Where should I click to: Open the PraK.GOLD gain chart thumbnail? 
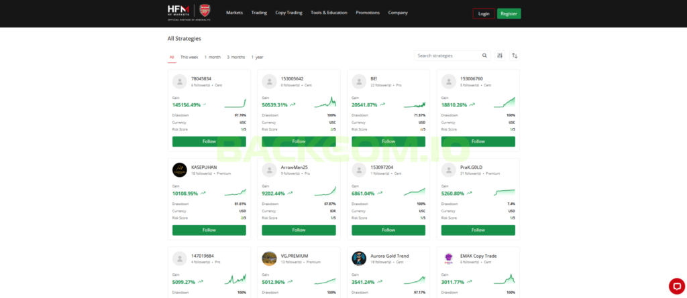[x=505, y=192]
